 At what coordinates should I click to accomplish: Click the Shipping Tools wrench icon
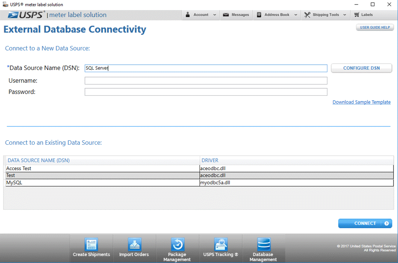tap(307, 15)
